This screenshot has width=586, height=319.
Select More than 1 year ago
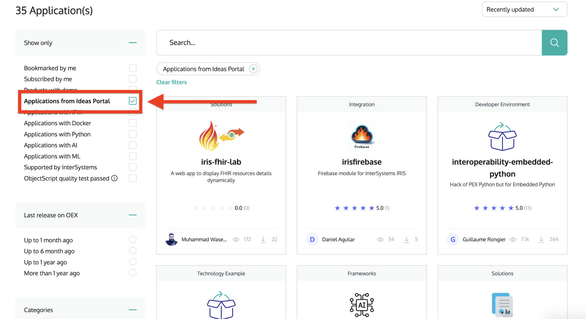(133, 272)
